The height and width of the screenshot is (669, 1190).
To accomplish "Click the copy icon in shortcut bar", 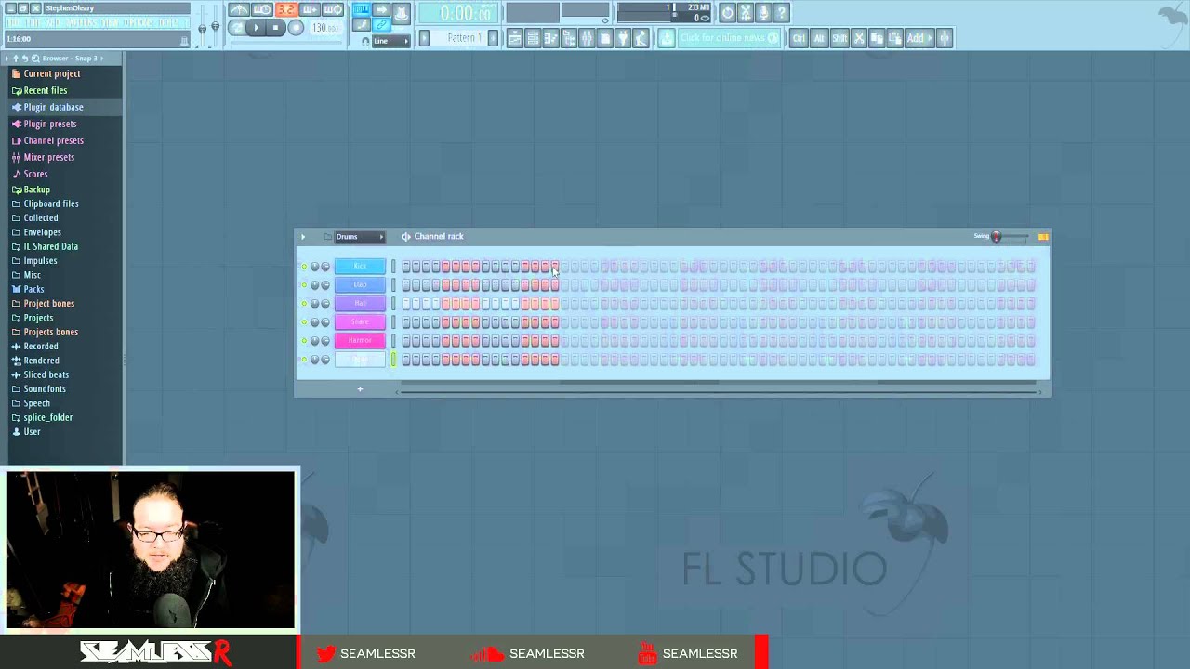I will (877, 38).
